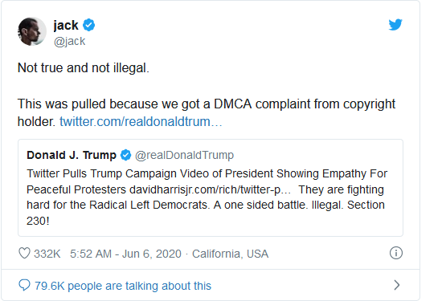Open jack's profile avatar
This screenshot has width=442, height=301.
(x=32, y=31)
